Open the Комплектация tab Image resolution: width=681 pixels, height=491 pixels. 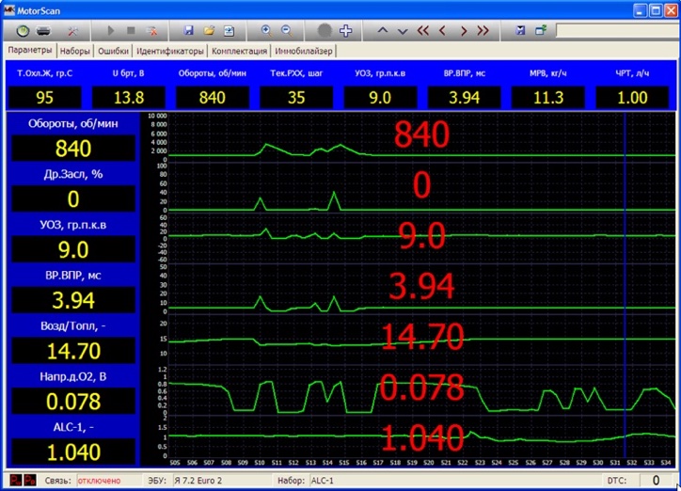pyautogui.click(x=239, y=51)
